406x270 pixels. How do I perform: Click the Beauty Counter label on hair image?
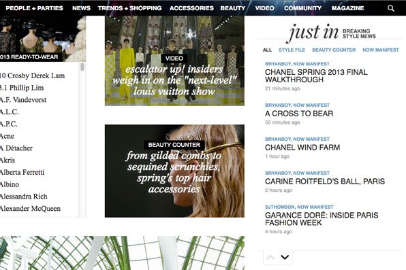tap(174, 145)
